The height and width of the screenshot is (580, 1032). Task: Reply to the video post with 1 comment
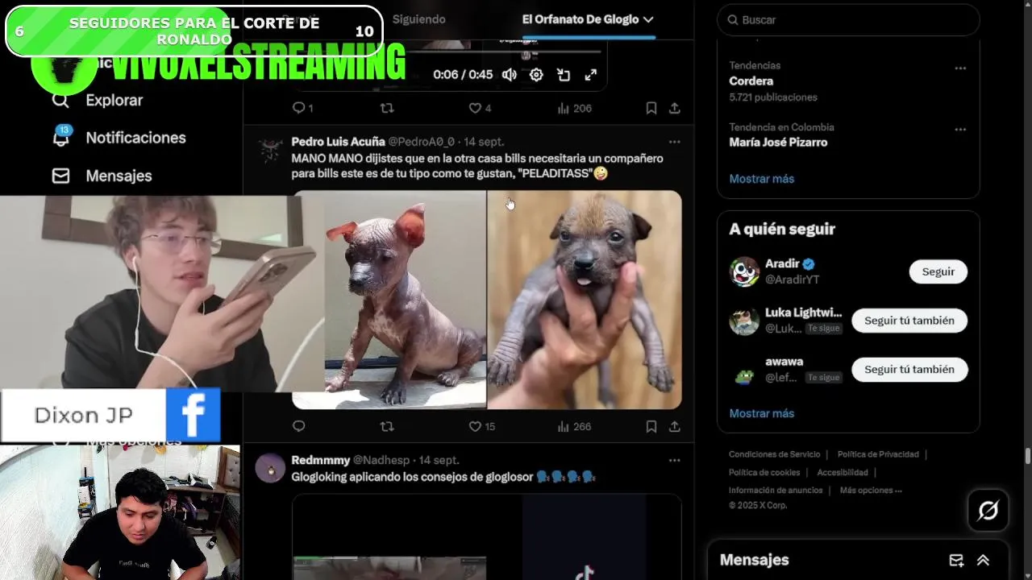pos(302,108)
